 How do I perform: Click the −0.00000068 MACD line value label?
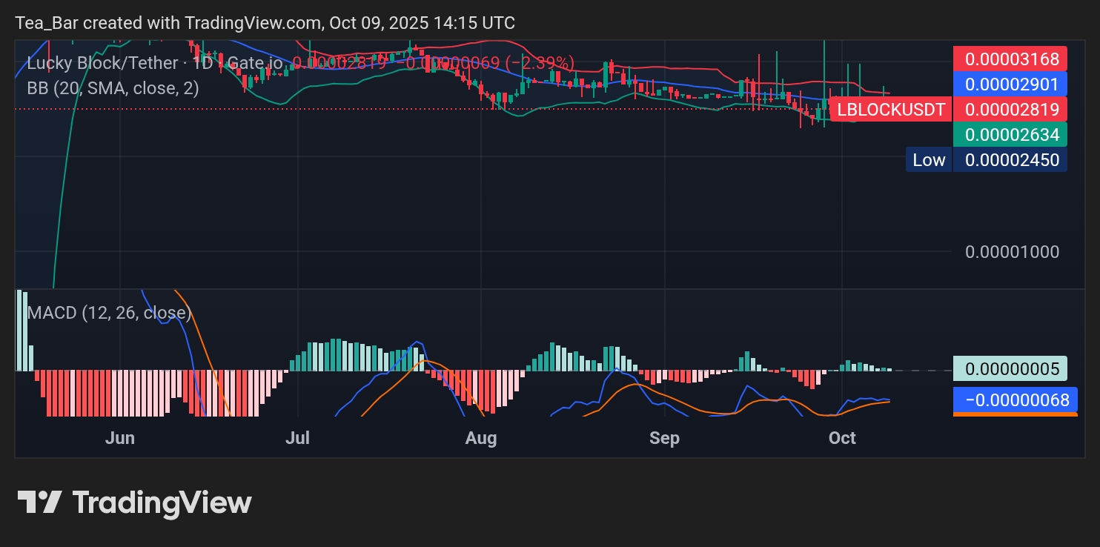[1015, 400]
